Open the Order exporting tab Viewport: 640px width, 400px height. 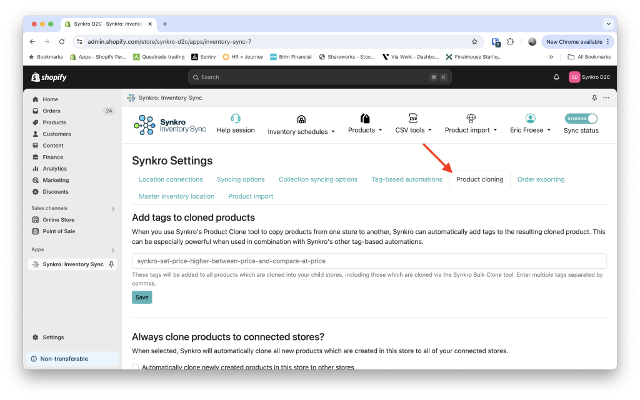pyautogui.click(x=540, y=179)
